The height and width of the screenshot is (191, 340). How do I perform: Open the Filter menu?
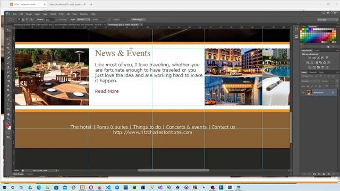point(62,14)
